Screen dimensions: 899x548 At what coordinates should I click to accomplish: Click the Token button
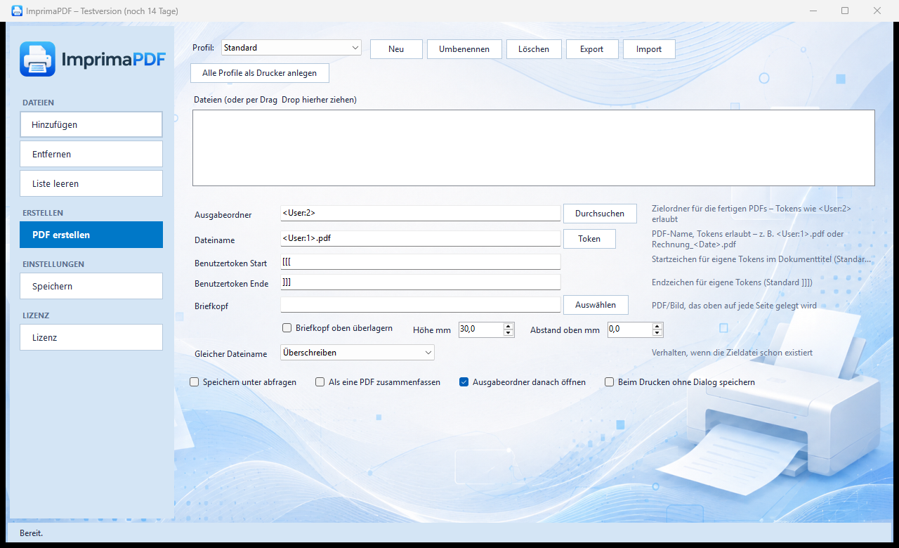pyautogui.click(x=589, y=239)
